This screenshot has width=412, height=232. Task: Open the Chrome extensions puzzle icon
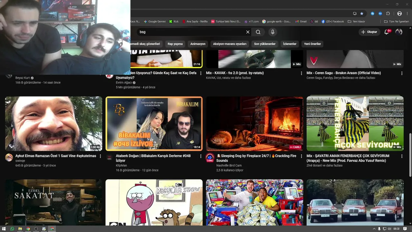click(388, 14)
